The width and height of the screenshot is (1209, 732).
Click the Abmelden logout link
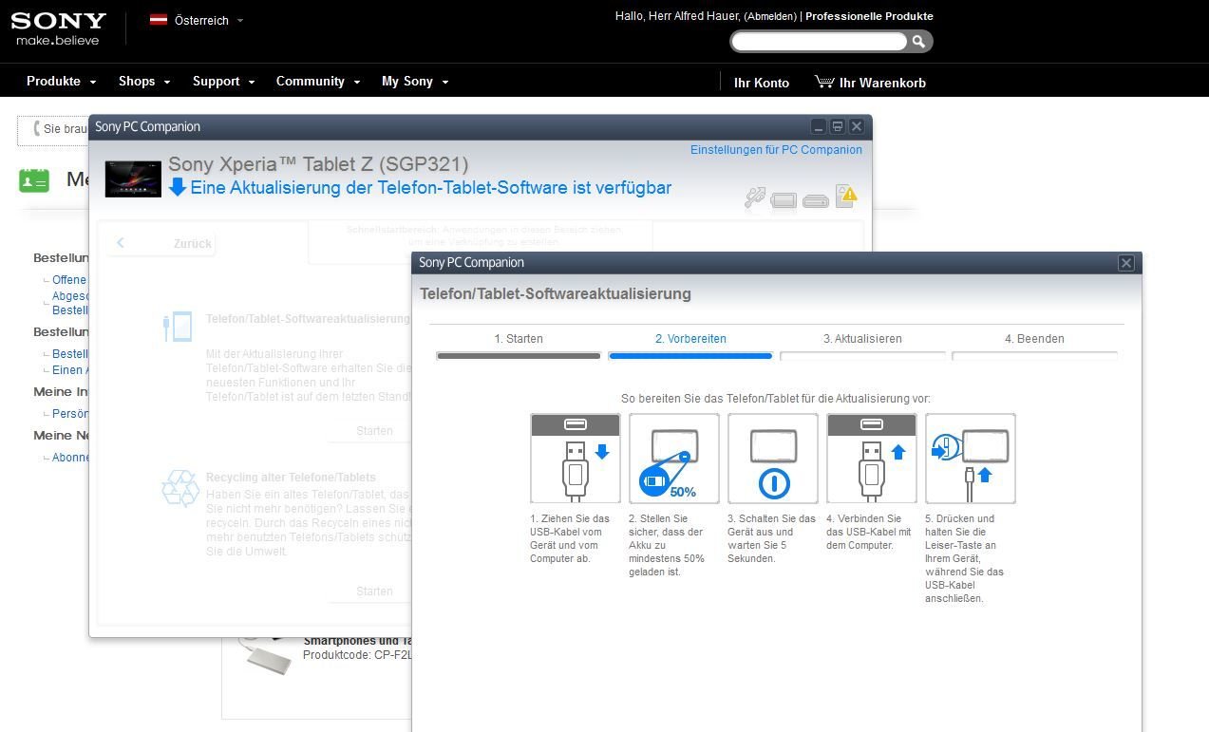[770, 16]
